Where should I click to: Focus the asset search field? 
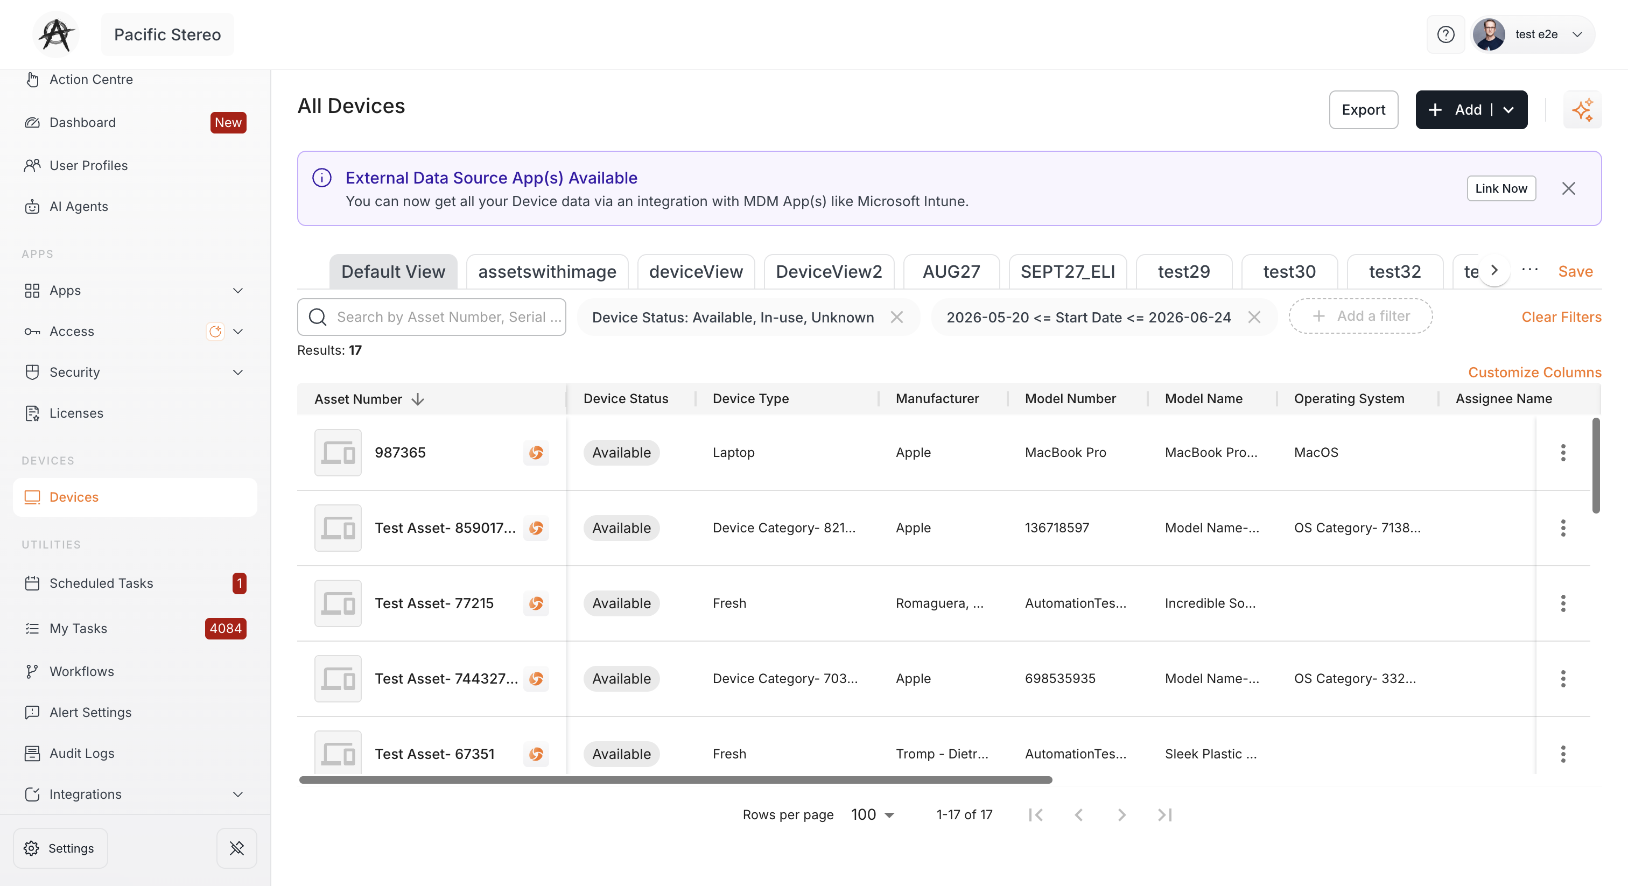coord(432,317)
